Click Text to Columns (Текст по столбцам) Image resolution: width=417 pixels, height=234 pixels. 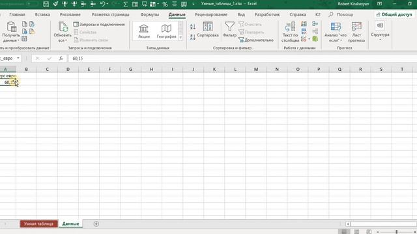pyautogui.click(x=290, y=32)
